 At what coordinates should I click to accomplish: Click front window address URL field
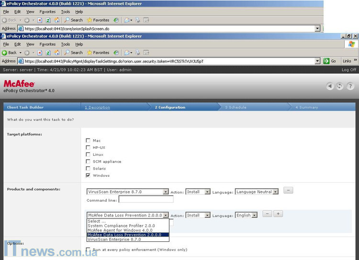(x=169, y=61)
